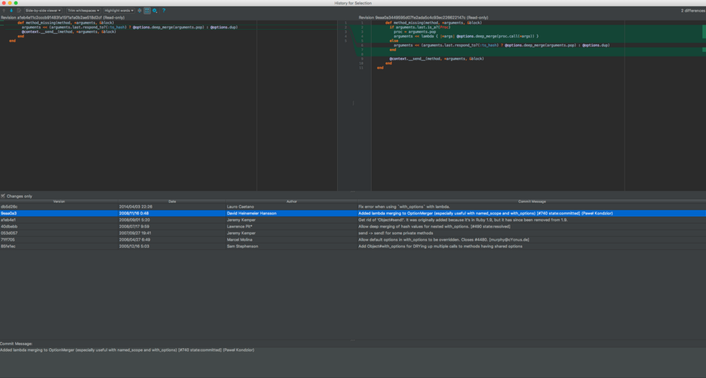
Task: Click Commit Message text area at bottom
Action: point(353,361)
